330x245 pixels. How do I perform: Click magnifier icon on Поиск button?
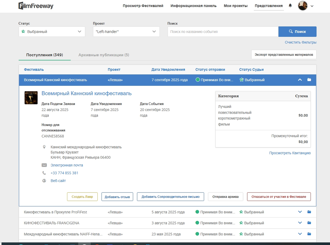[x=291, y=32]
